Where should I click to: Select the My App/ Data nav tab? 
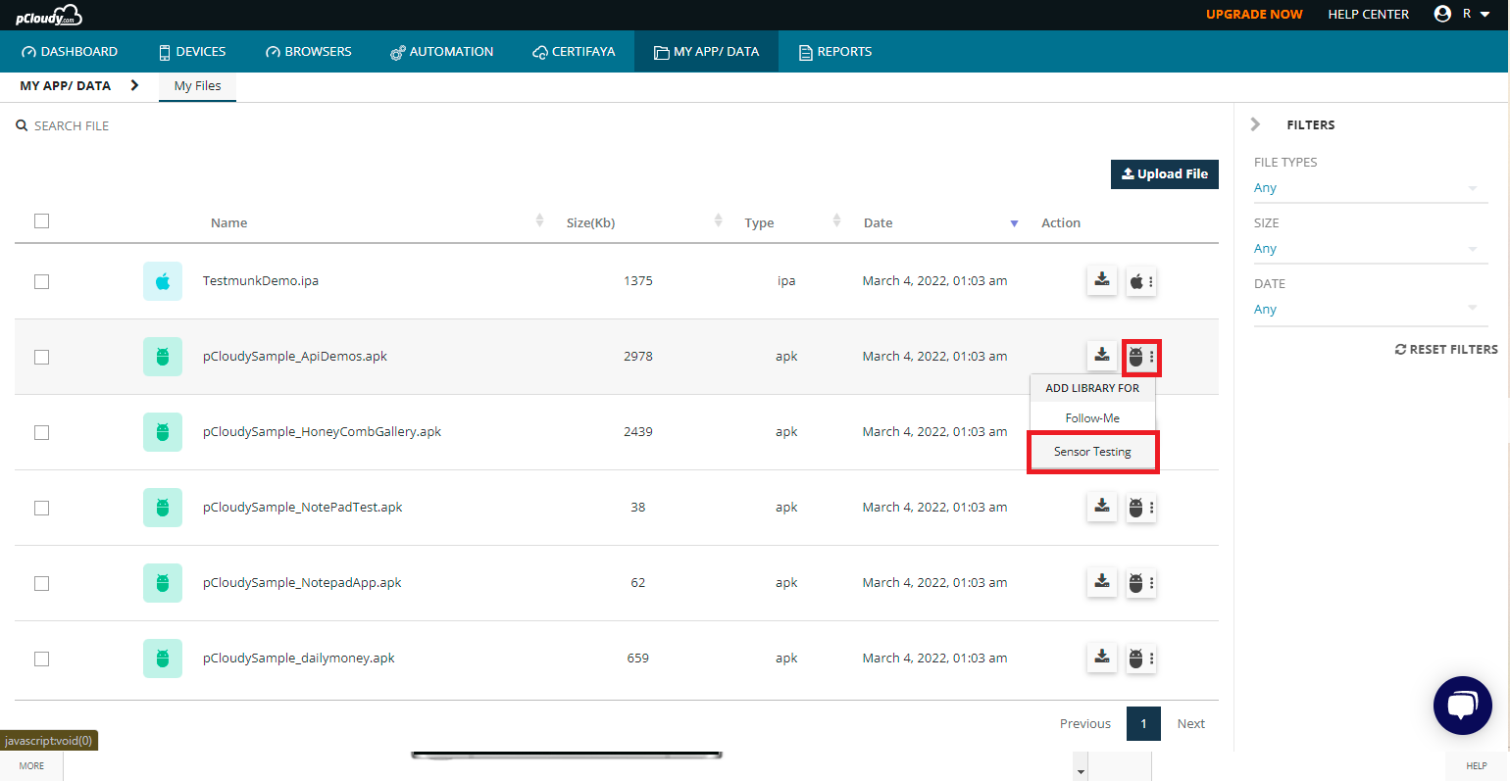point(706,52)
